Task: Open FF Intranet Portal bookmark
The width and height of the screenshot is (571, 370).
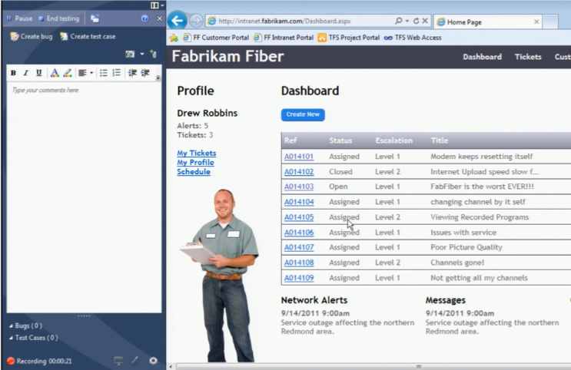Action: pyautogui.click(x=284, y=38)
